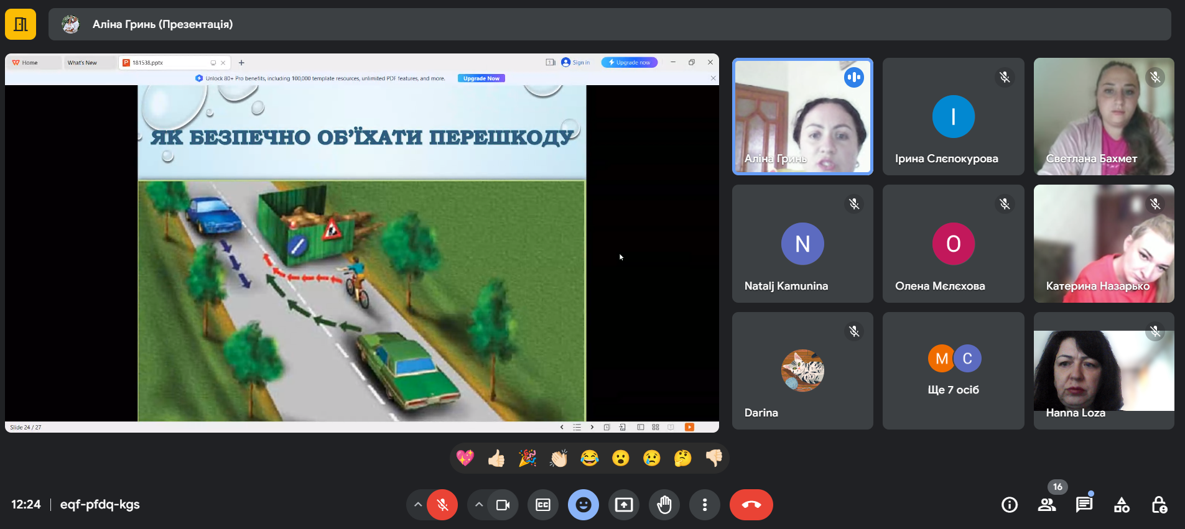The image size is (1185, 529).
Task: Open host controls lock icon
Action: pos(1159,505)
